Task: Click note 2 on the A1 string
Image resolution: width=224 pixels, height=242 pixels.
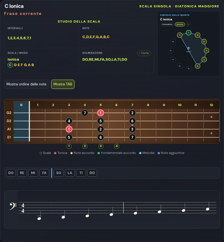Action: click(101, 129)
